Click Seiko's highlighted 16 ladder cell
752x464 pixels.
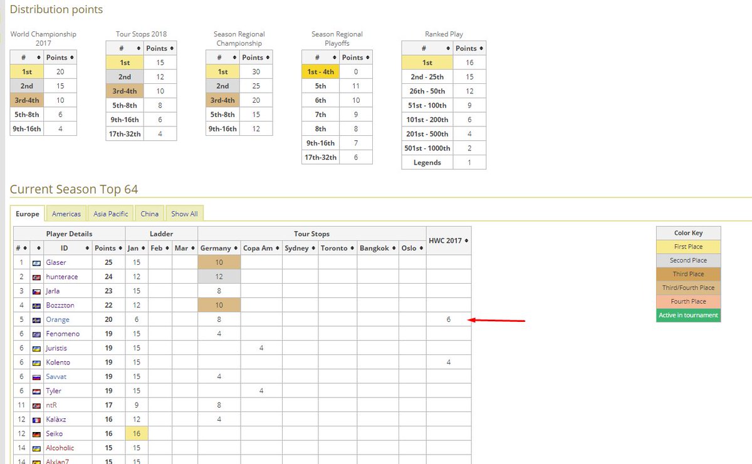click(x=137, y=434)
